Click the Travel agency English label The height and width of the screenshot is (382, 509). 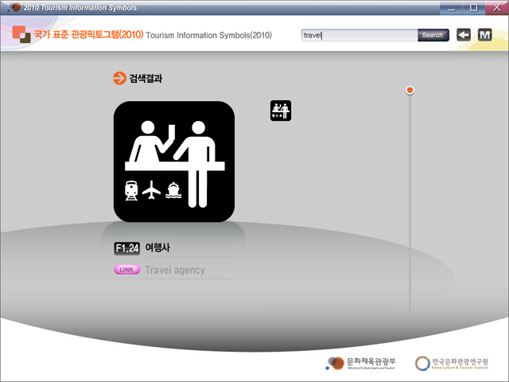175,270
